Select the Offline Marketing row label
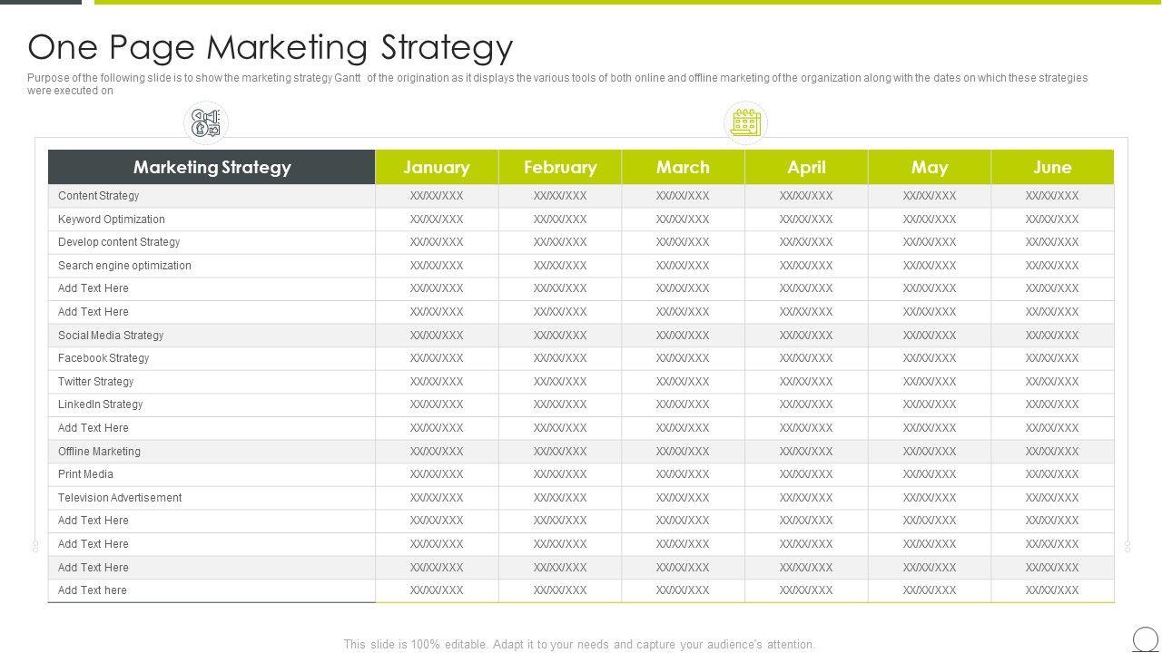 99,452
